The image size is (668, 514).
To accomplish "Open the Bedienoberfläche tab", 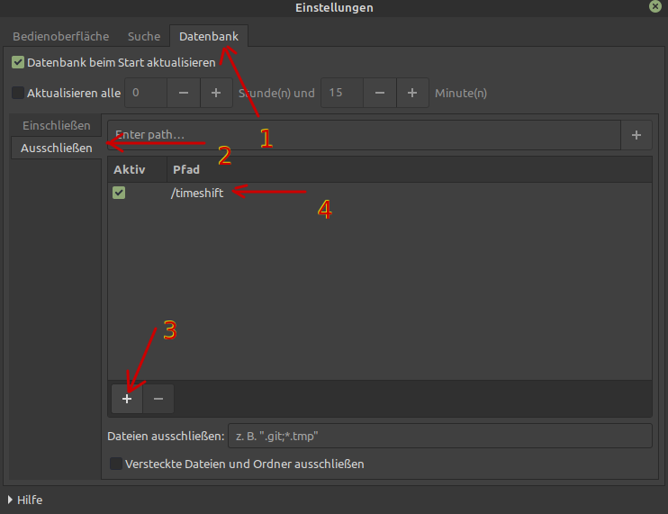I will [61, 36].
